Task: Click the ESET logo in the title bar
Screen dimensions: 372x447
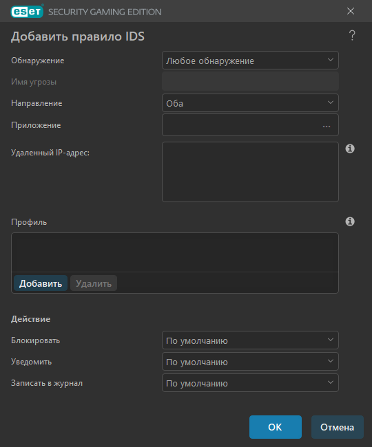Action: point(27,12)
